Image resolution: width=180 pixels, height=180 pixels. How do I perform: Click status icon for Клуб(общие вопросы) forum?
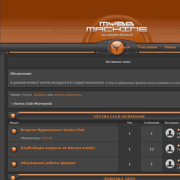pyautogui.click(x=14, y=149)
